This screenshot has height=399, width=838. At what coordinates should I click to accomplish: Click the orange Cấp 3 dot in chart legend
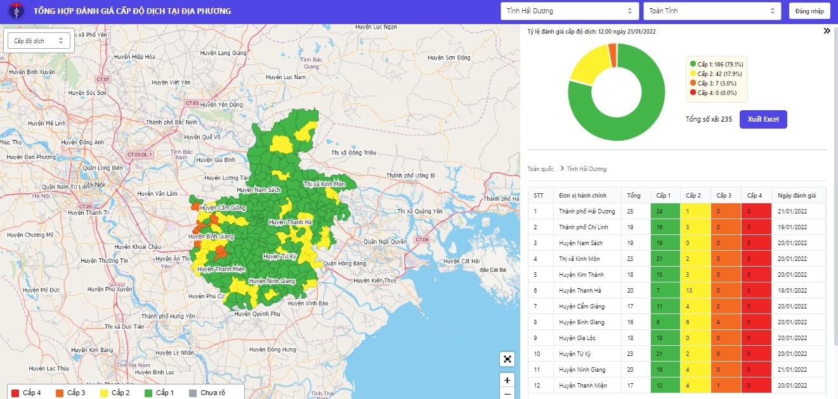[693, 84]
